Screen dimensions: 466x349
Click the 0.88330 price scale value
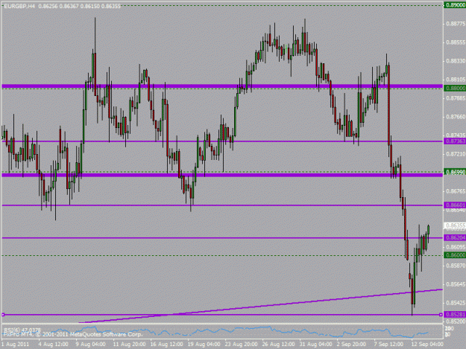456,61
